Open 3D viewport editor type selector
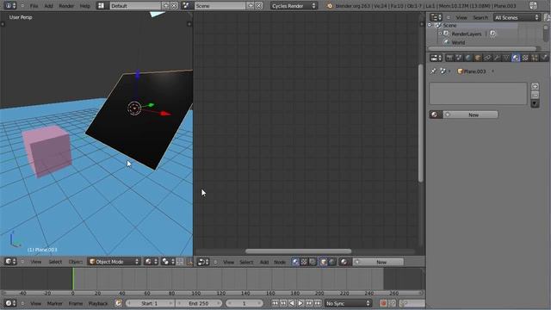This screenshot has height=310, width=551. pos(10,262)
